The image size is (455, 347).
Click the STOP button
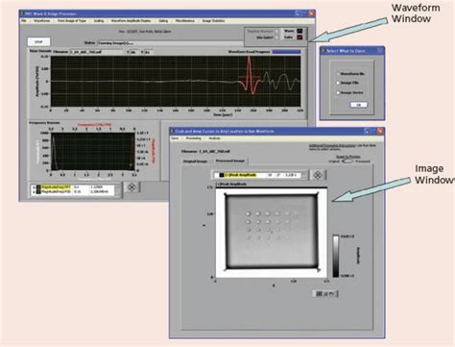pyautogui.click(x=38, y=42)
